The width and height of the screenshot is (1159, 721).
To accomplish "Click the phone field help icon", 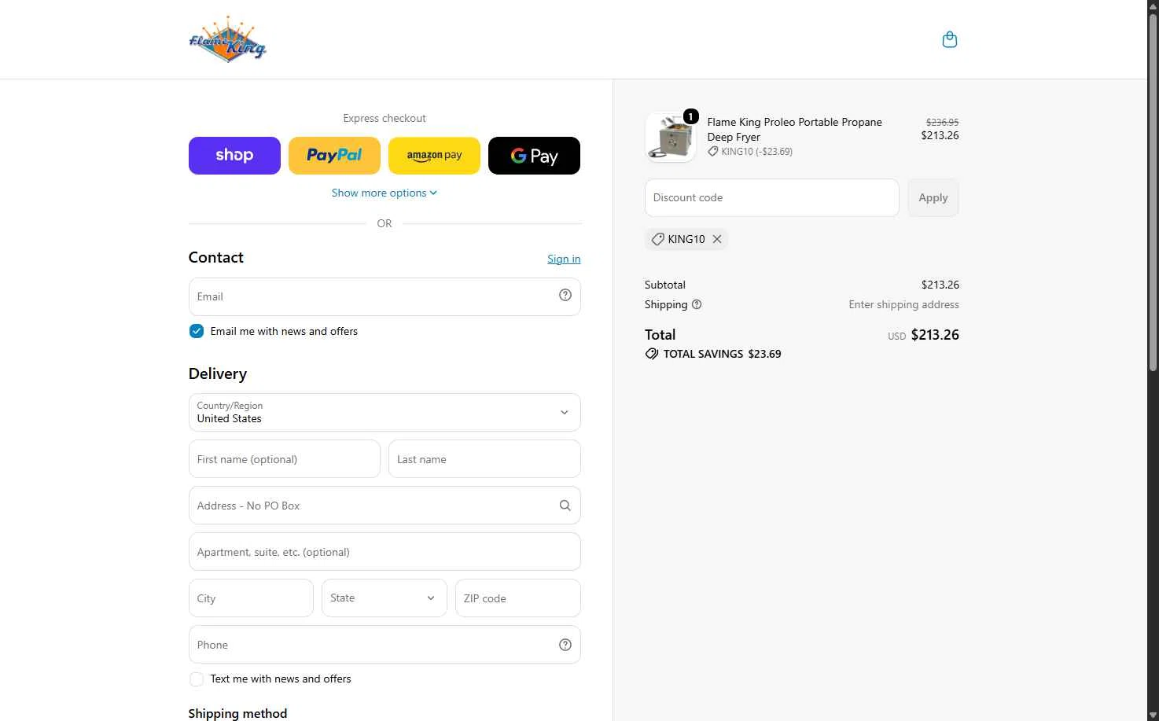I will [x=565, y=645].
